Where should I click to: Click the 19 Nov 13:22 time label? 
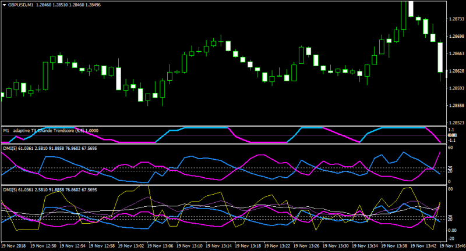click(x=277, y=246)
